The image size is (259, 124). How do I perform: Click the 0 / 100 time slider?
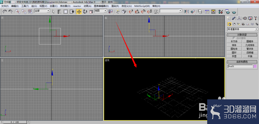pos(15,122)
